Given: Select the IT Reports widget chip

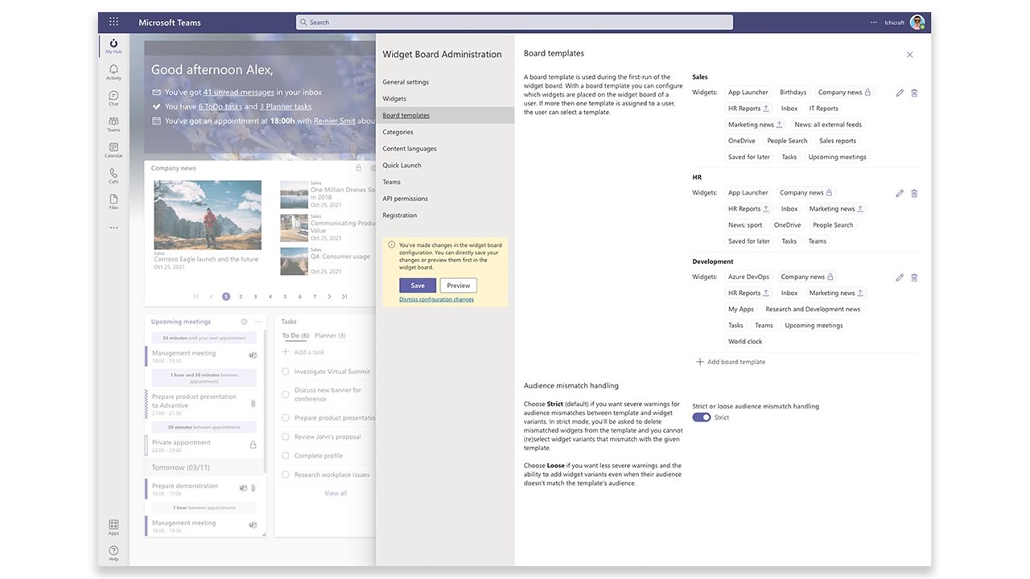Looking at the screenshot, I should tap(823, 109).
